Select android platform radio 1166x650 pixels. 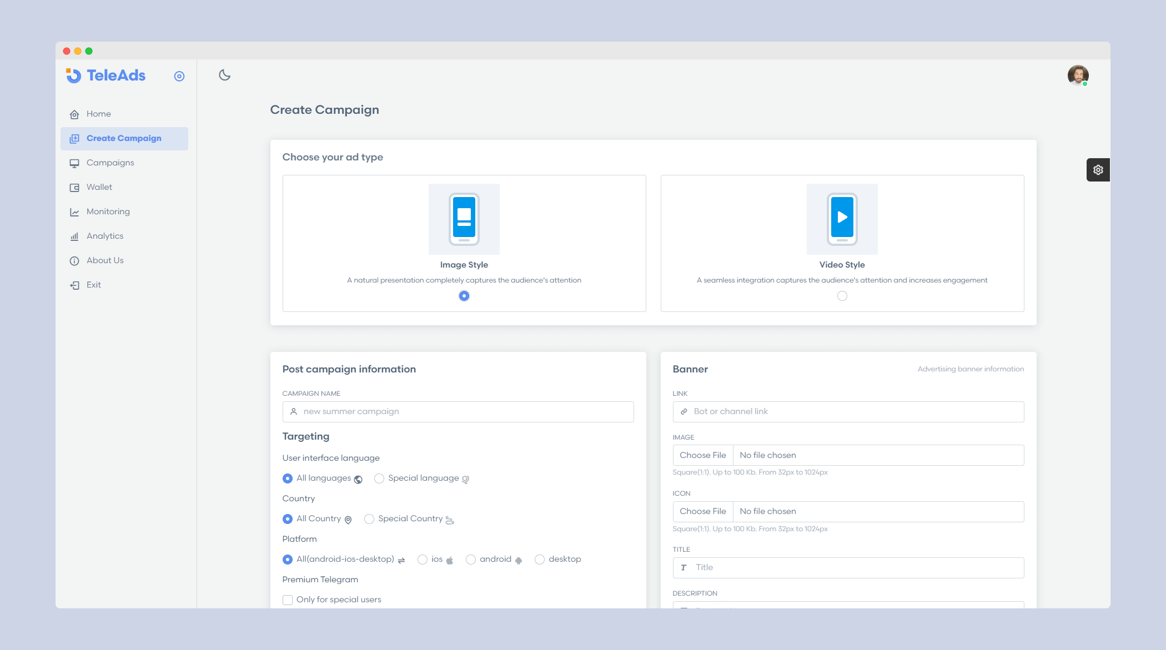coord(471,560)
